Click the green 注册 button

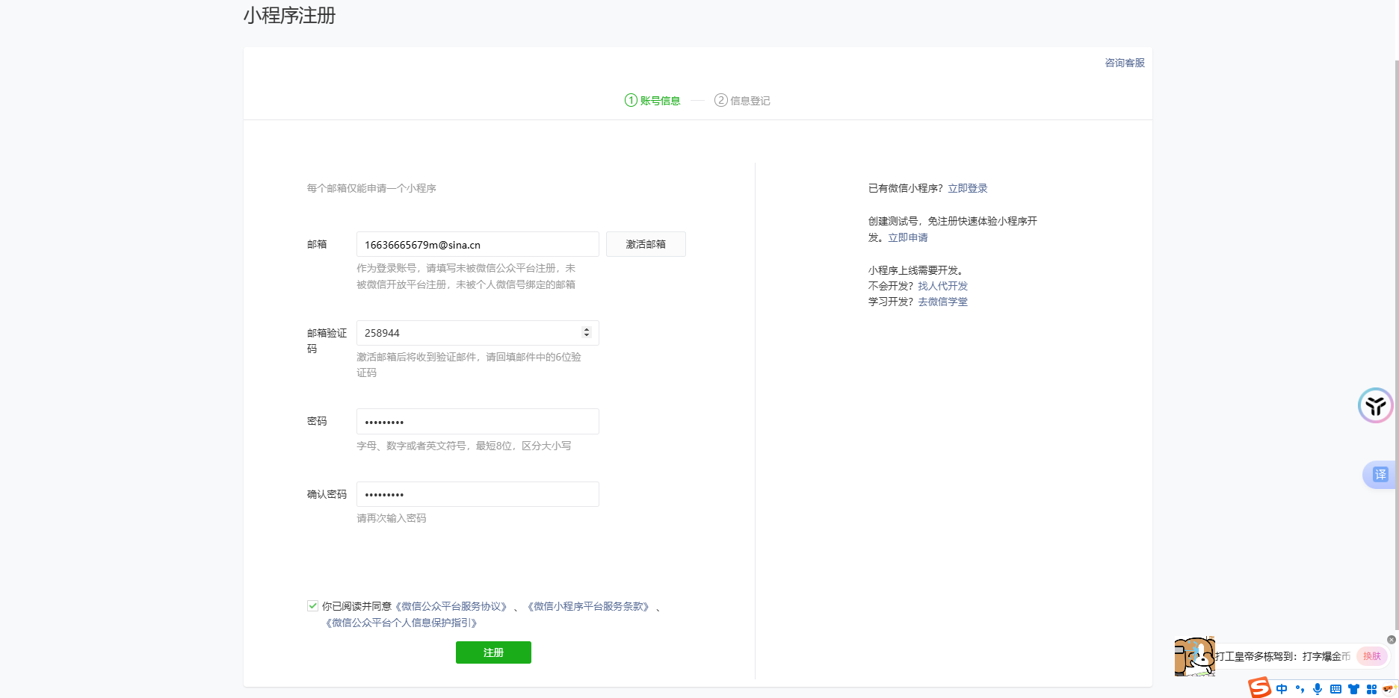click(x=492, y=652)
